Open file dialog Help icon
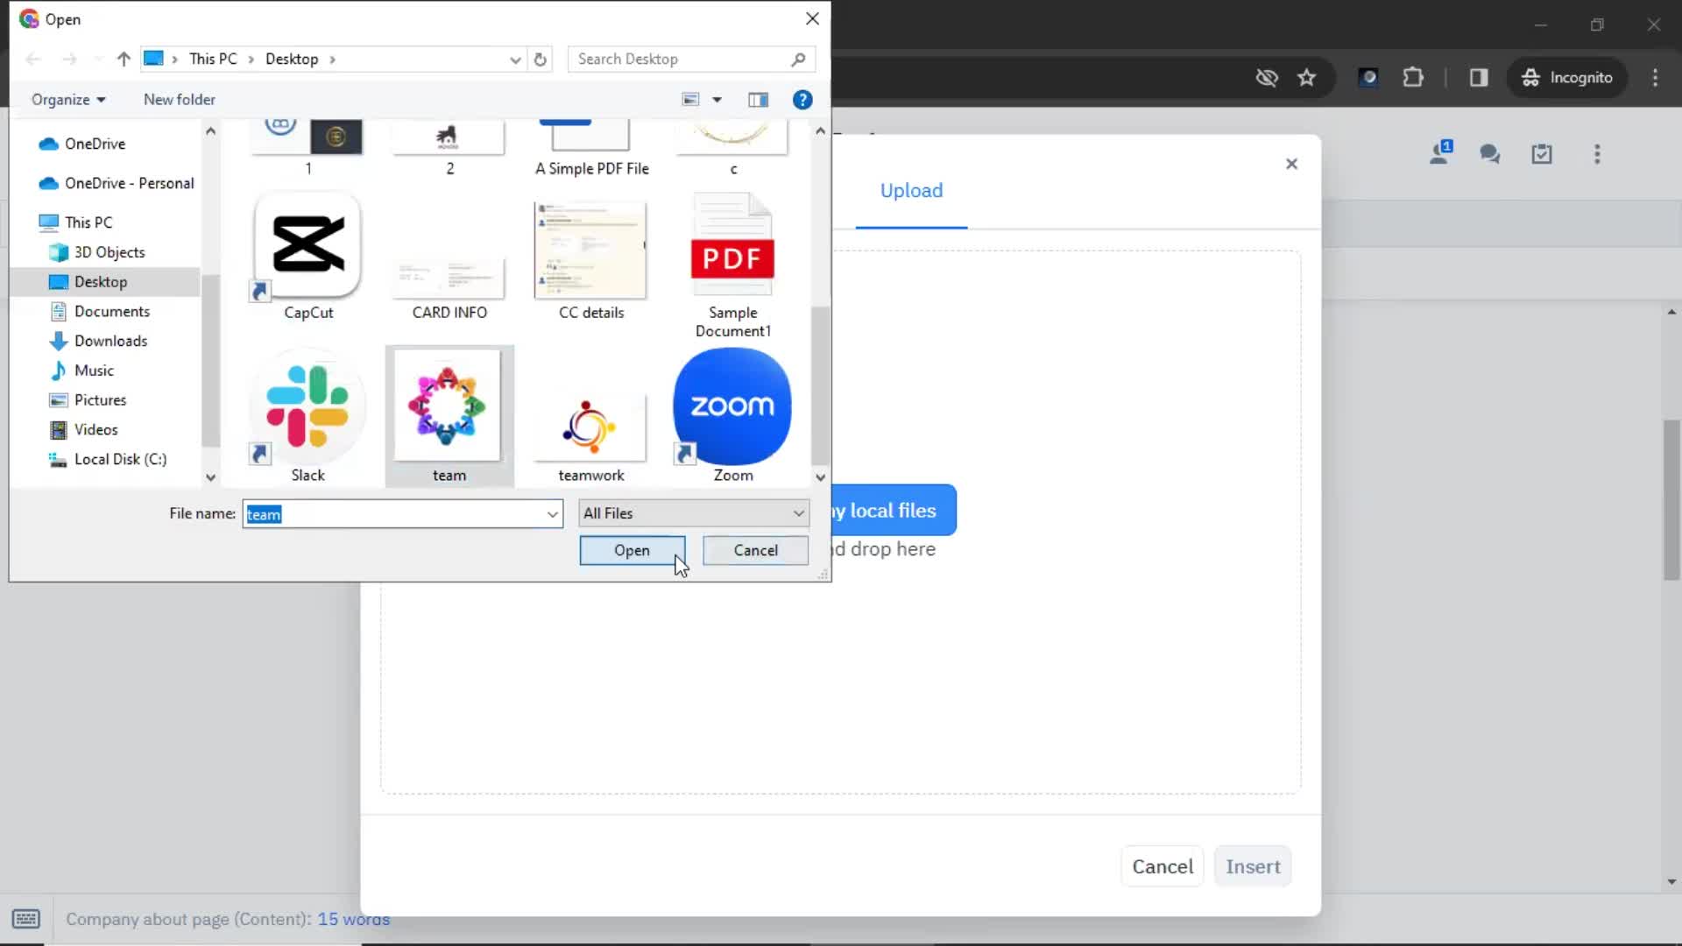This screenshot has height=946, width=1682. [x=802, y=100]
